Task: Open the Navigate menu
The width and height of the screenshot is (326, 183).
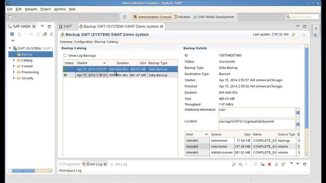Action: [x=31, y=9]
